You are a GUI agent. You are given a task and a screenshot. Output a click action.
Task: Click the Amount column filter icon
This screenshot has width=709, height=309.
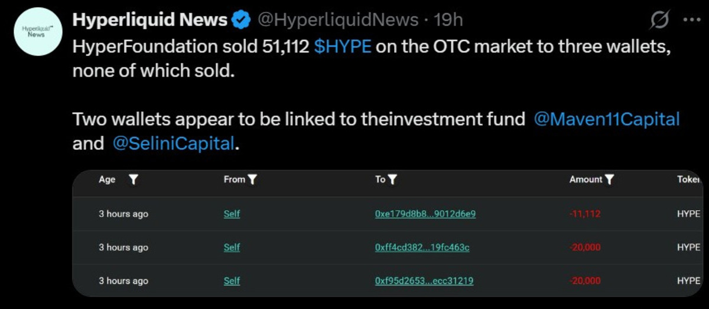[x=610, y=180]
